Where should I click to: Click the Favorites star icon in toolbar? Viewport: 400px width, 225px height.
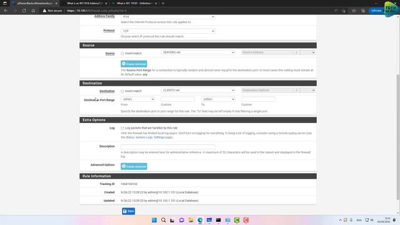354,11
